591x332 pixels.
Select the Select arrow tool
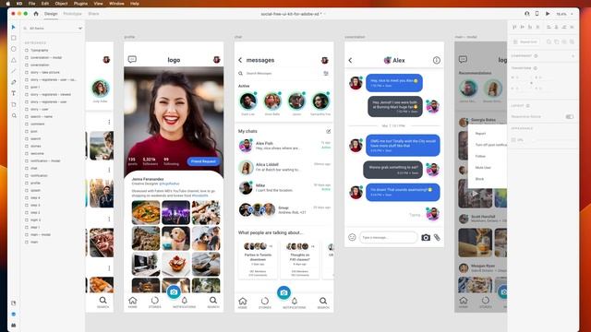click(13, 28)
